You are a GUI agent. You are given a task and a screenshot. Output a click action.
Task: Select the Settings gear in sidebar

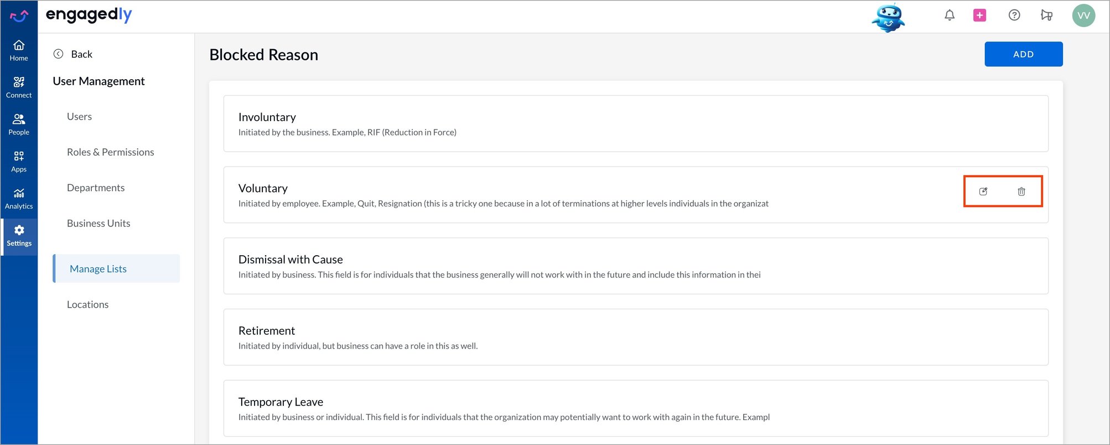[19, 236]
